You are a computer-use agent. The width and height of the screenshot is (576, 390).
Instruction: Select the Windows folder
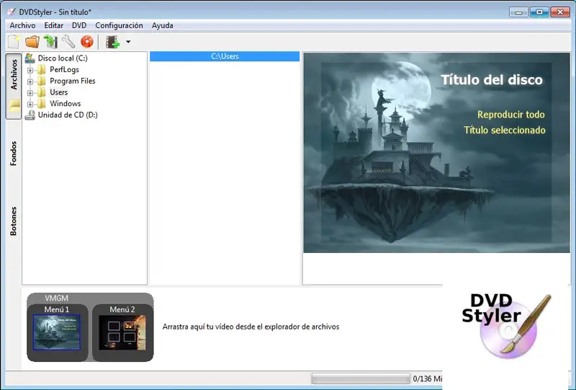coord(66,104)
